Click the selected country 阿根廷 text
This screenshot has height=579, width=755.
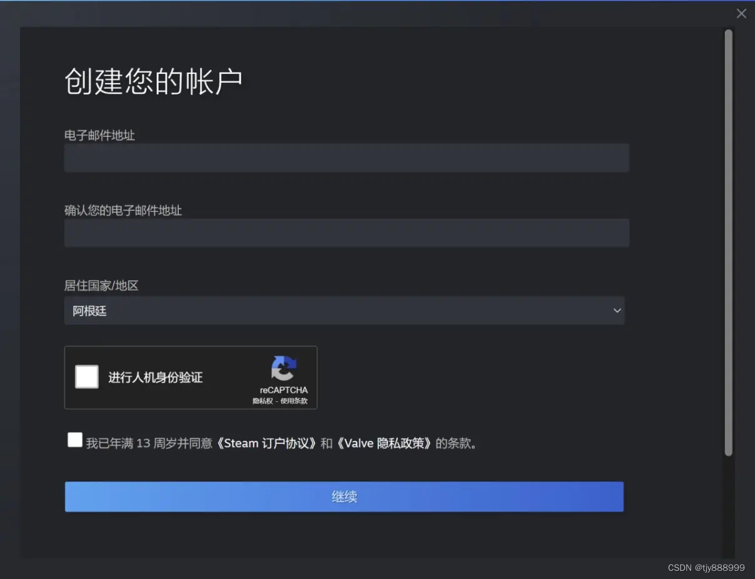point(89,311)
